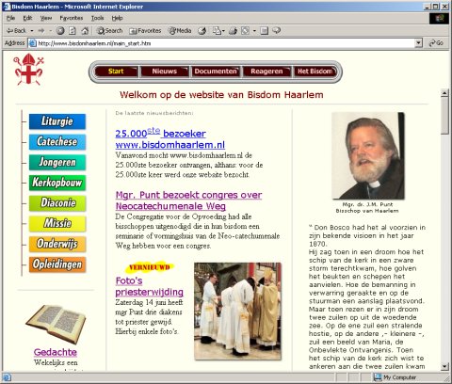Screen dimensions: 452x384
Task: Click the page icon in the address bar
Action: 32,43
